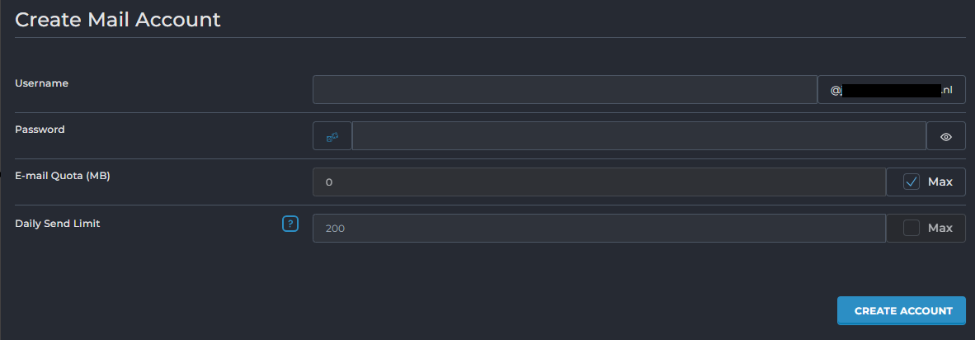Click the random password generator icon
The image size is (975, 340).
(x=332, y=136)
